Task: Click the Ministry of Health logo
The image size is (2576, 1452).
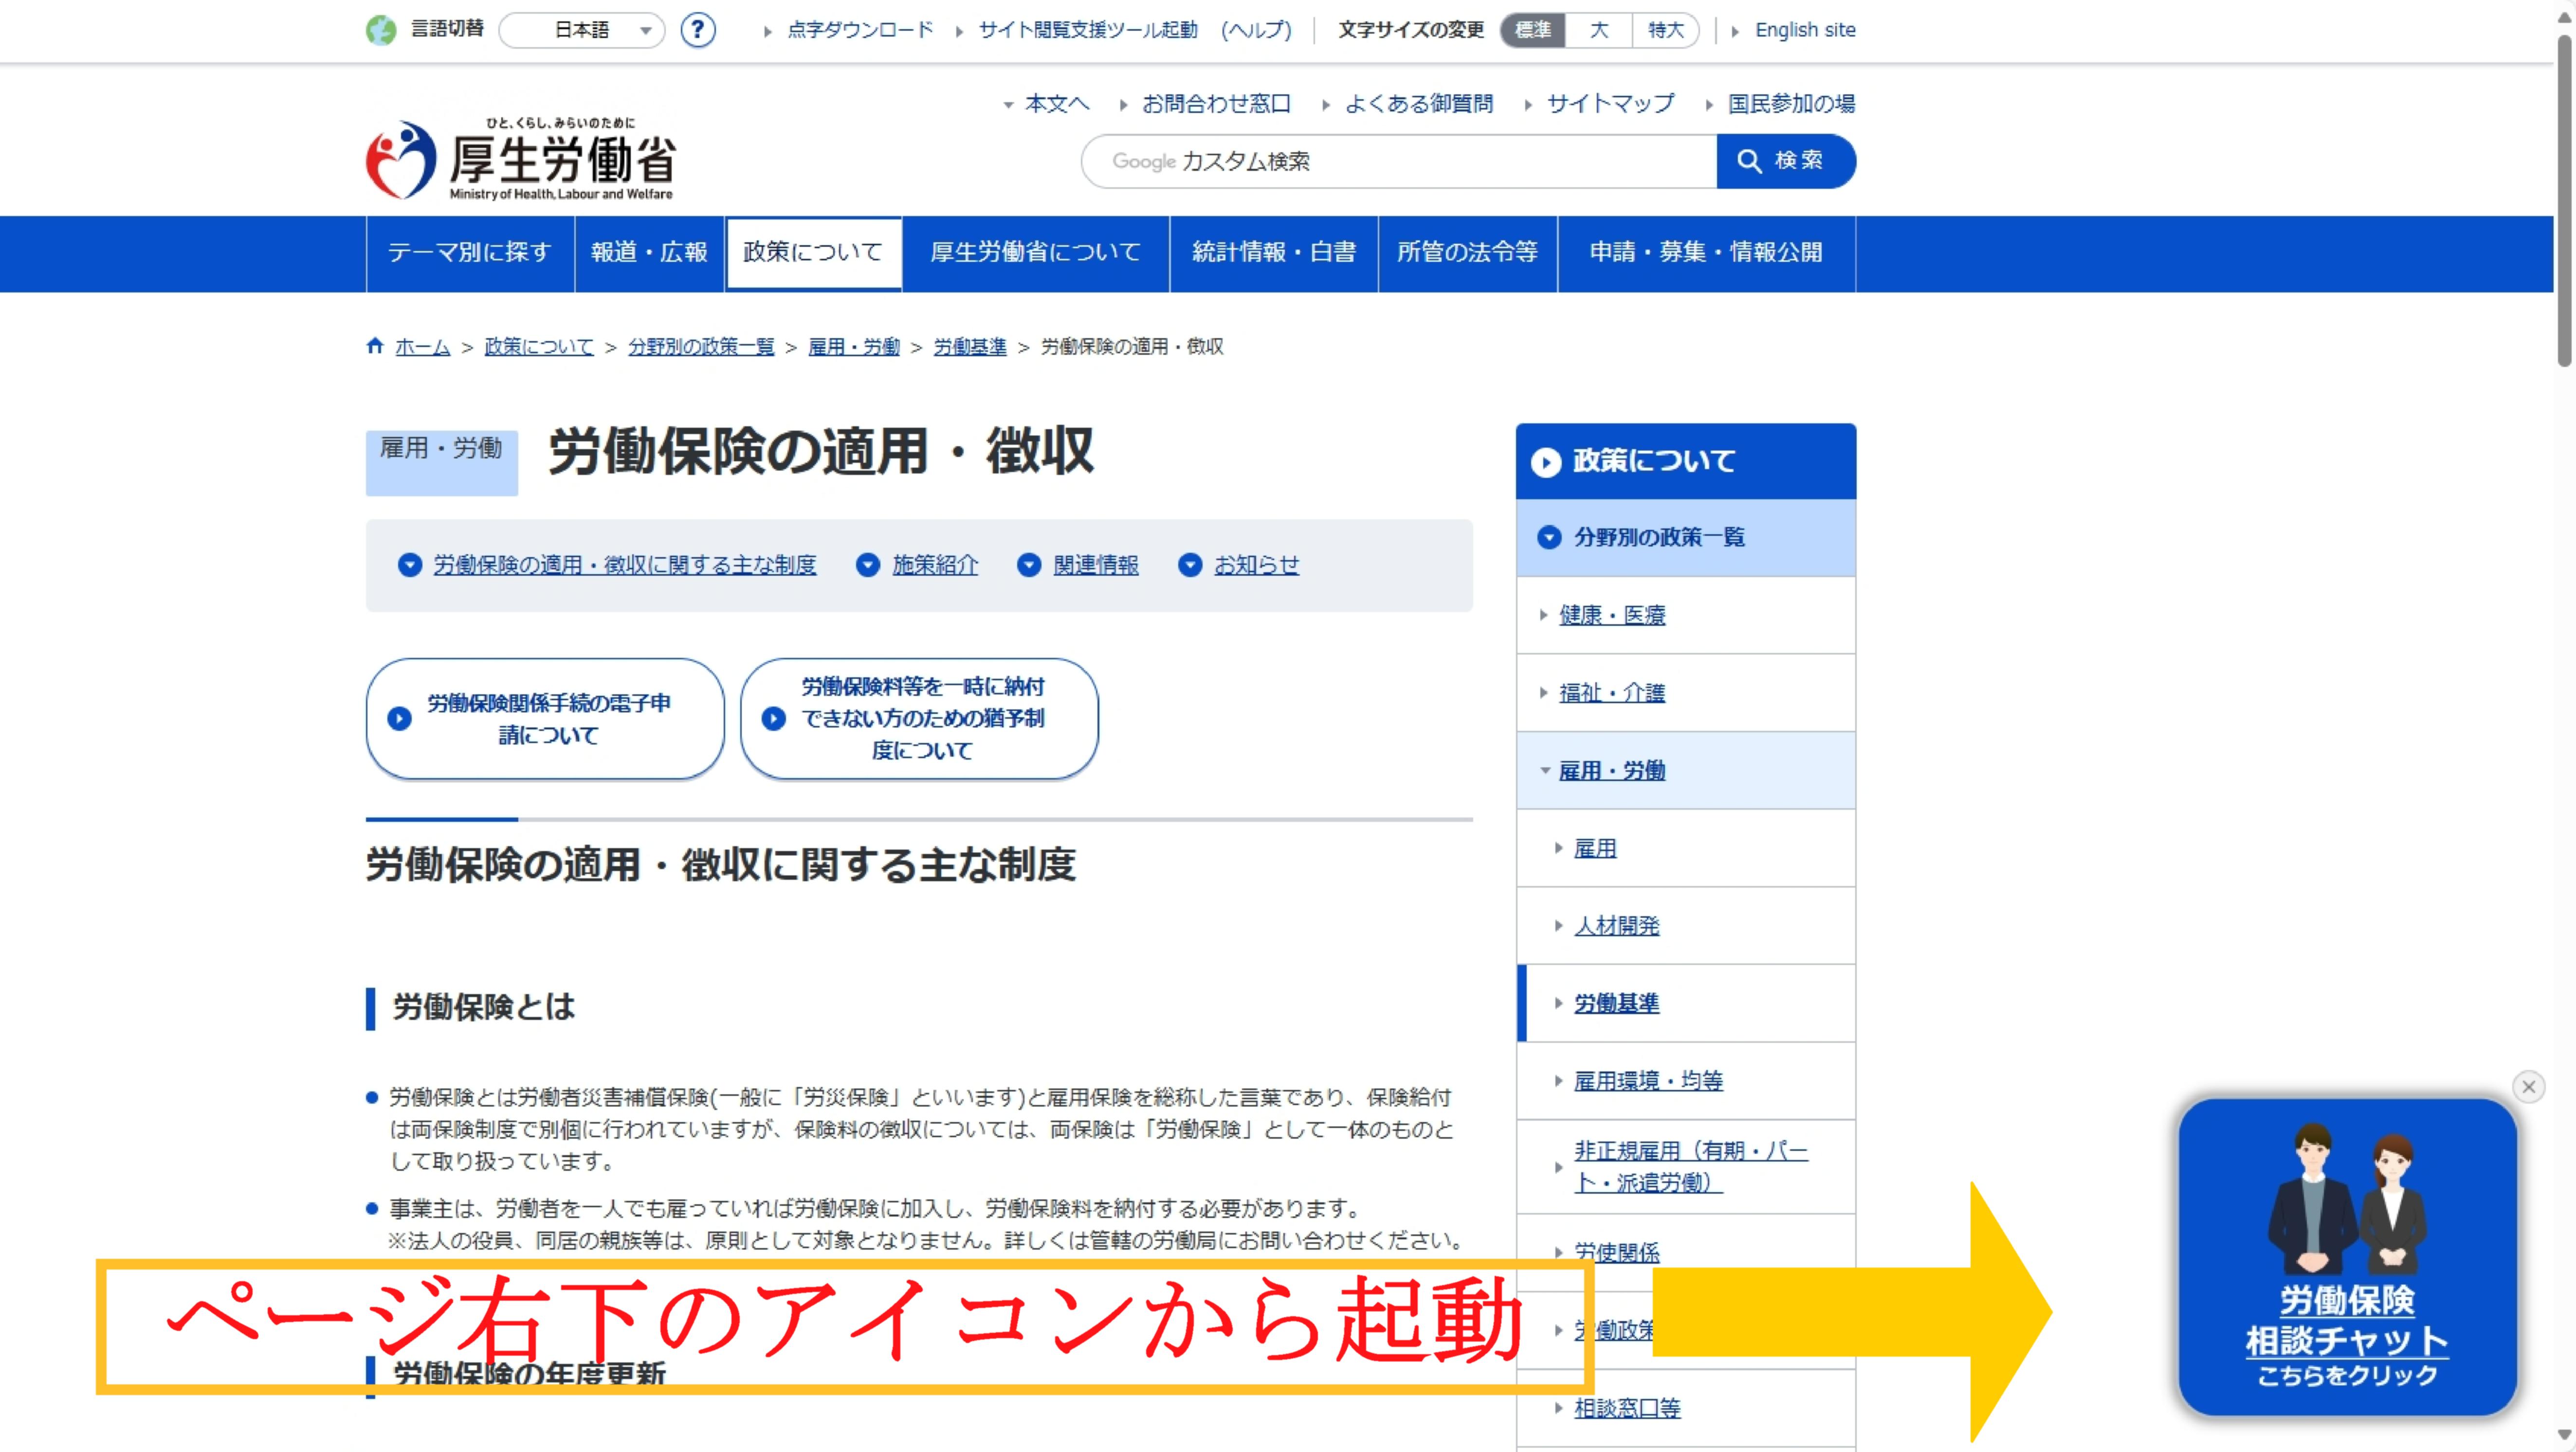Action: pos(520,160)
